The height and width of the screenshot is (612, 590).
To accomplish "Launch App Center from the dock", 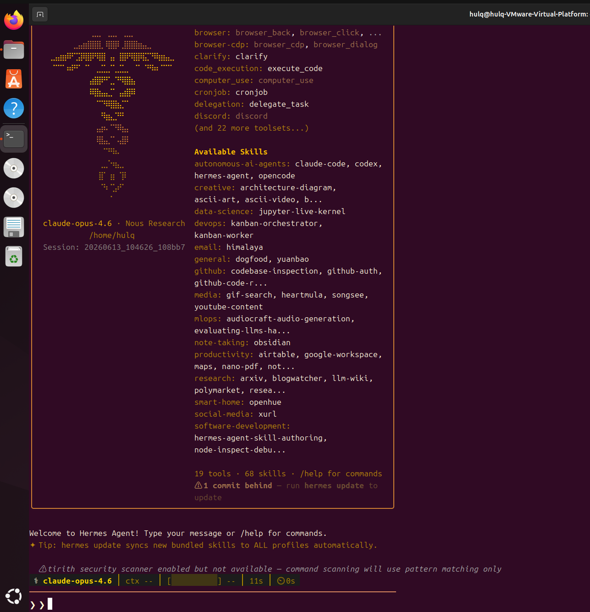I will [x=14, y=79].
